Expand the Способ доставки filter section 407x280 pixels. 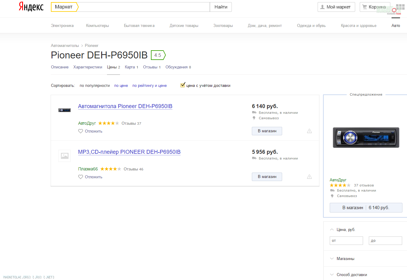coord(332,275)
